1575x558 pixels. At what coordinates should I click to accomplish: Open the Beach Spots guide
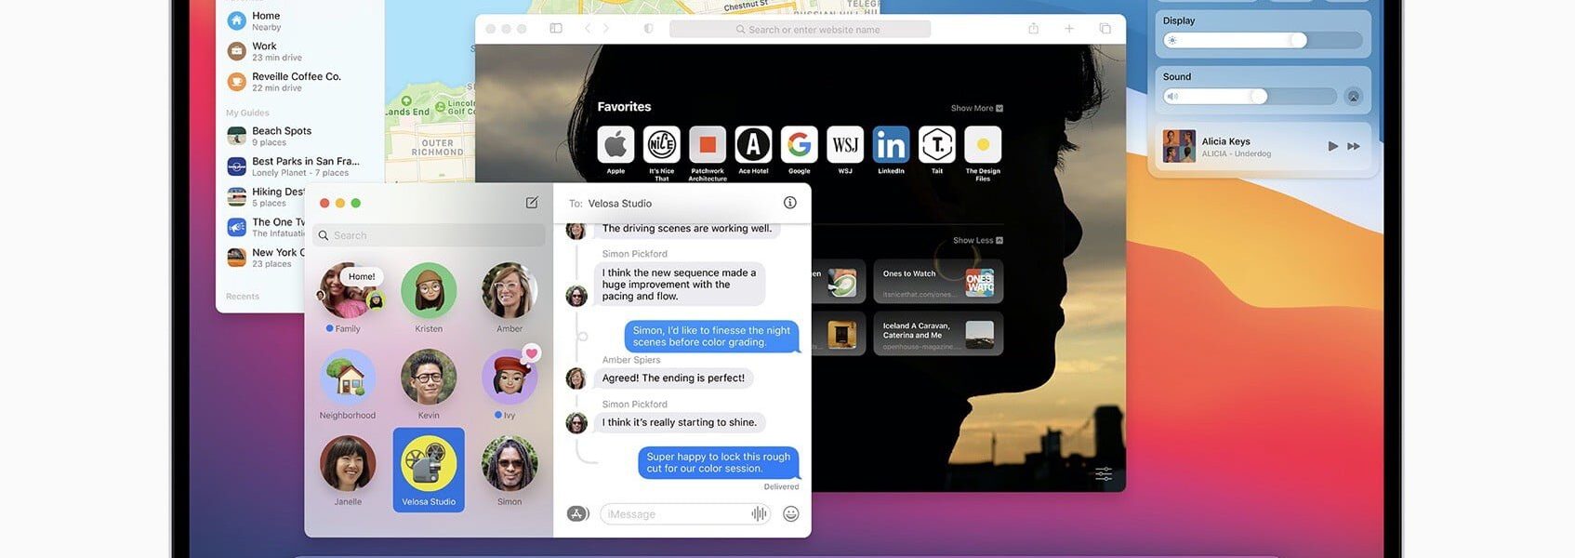tap(299, 136)
